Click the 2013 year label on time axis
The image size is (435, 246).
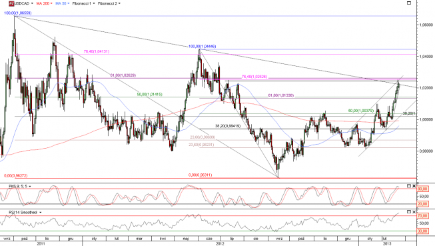pos(387,243)
